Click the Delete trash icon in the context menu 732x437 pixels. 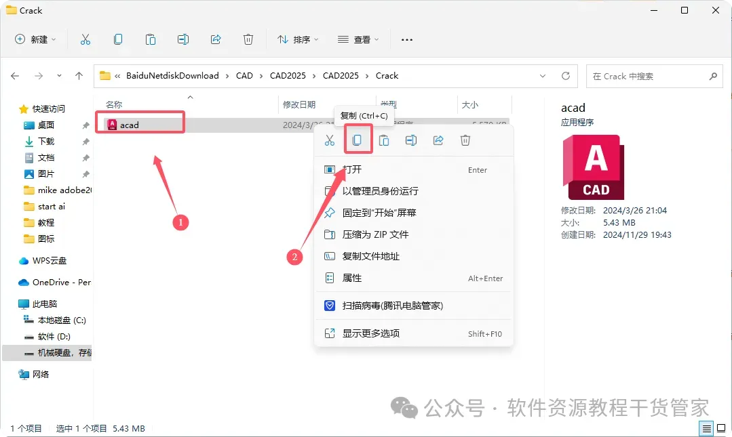coord(465,140)
